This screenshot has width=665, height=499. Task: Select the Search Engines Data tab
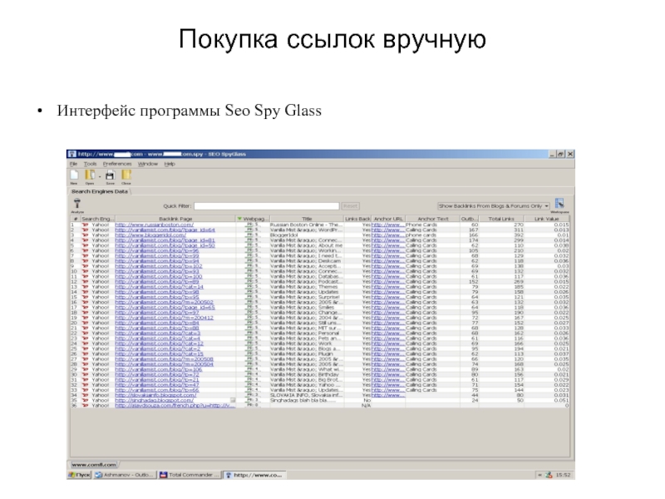pos(100,191)
